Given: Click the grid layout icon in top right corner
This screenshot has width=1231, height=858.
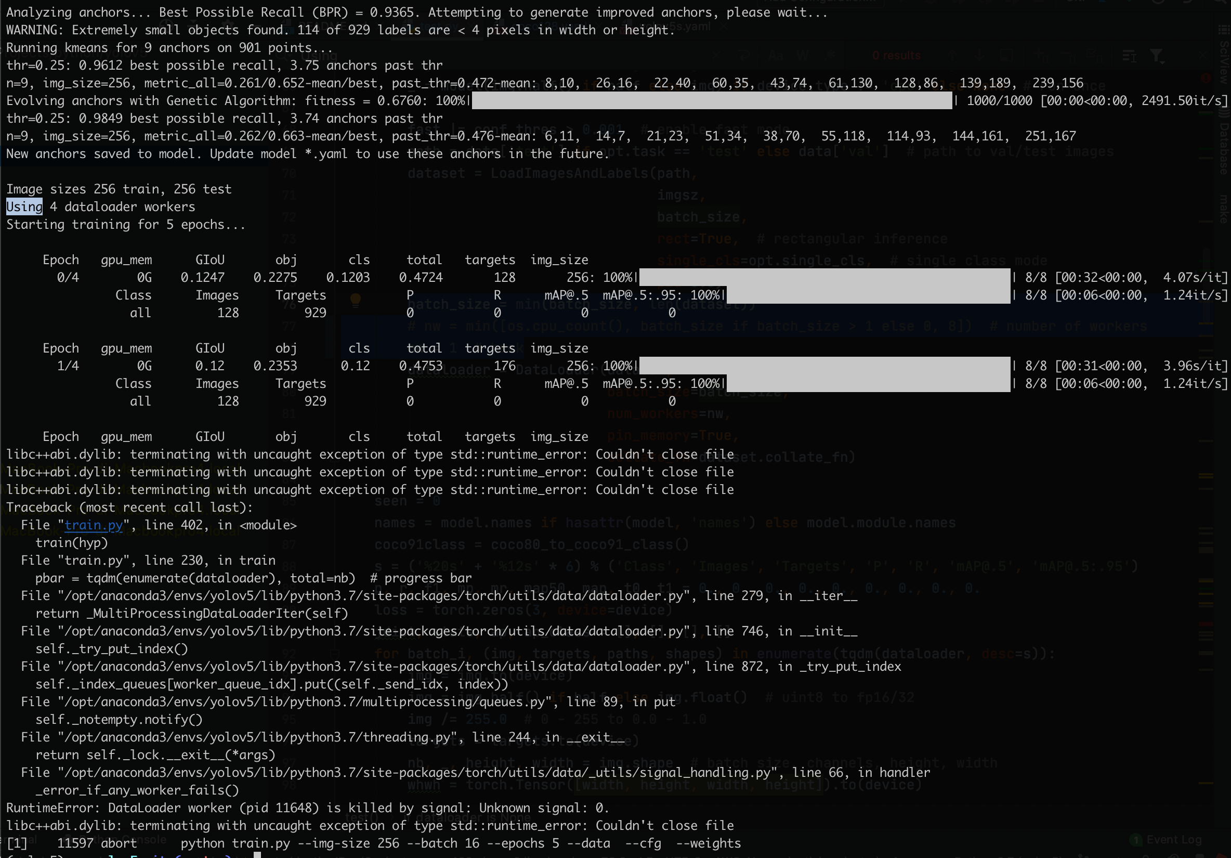Looking at the screenshot, I should pos(1223,30).
